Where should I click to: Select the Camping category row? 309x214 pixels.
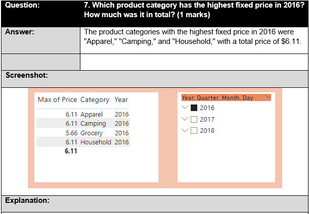[x=93, y=124]
